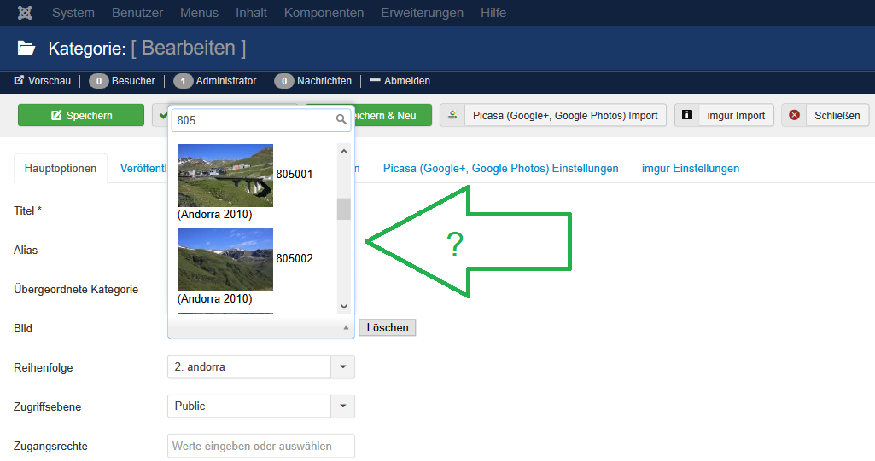875x461 pixels.
Task: Click the Kategorie folder icon in header
Action: (26, 49)
